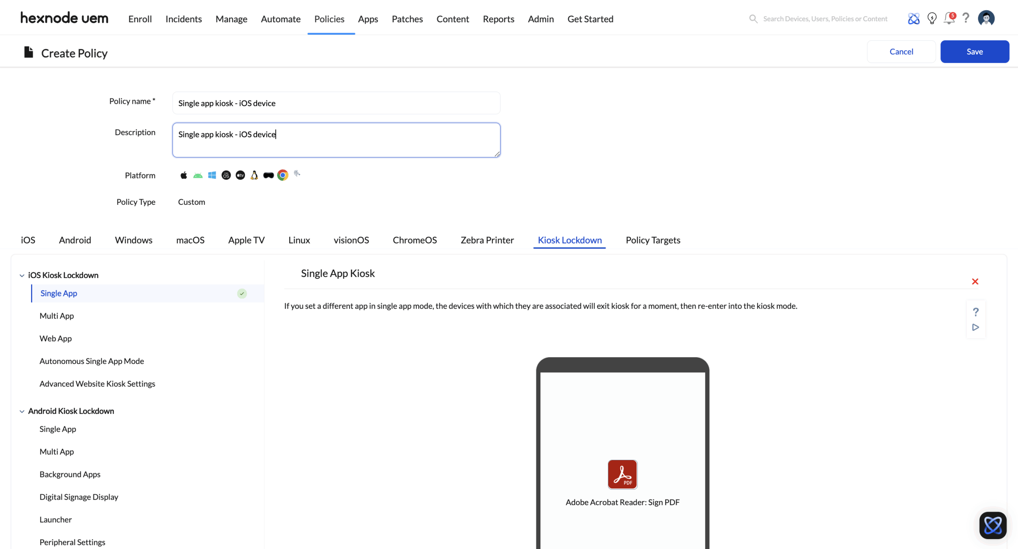This screenshot has height=549, width=1018.
Task: Click the red X remove icon
Action: [975, 282]
